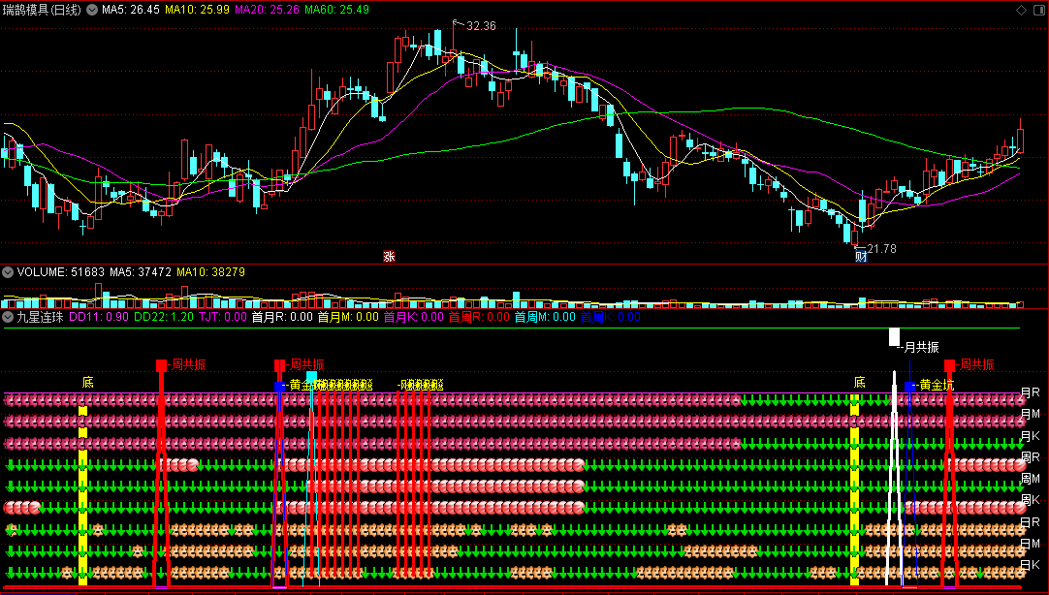Select the MA60: 25.49 label

(336, 10)
